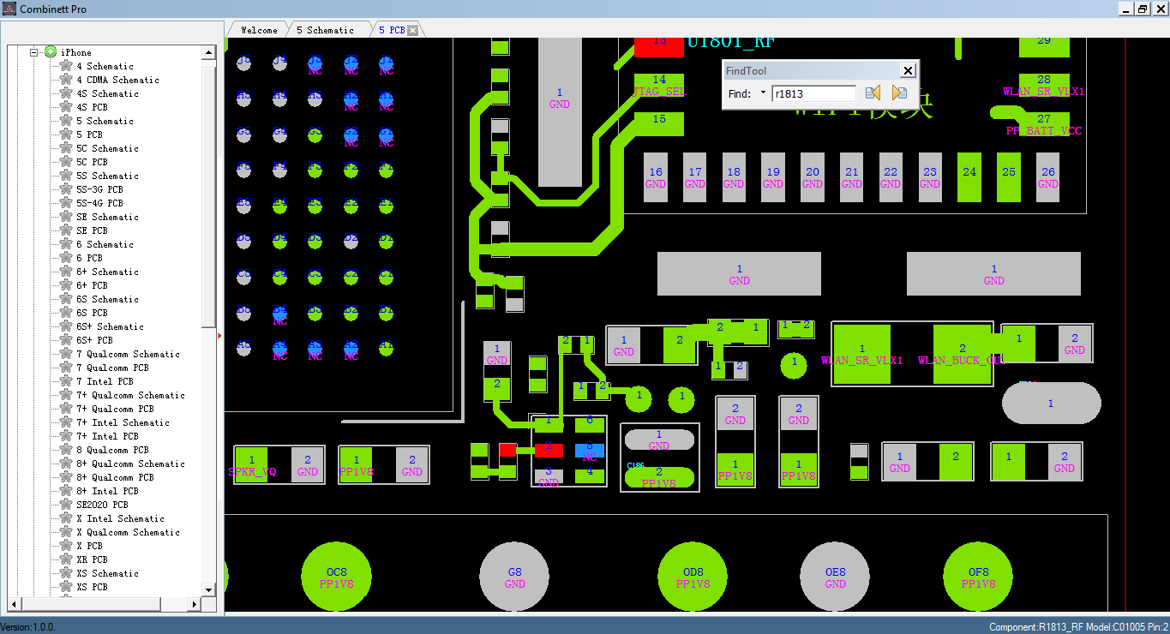Click star icon beside 7 Intel PCB
The image size is (1170, 634).
pyautogui.click(x=66, y=381)
